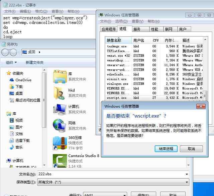Open 视频 library in navigation pane
Image resolution: width=214 pixels, height=196 pixels.
click(x=16, y=120)
